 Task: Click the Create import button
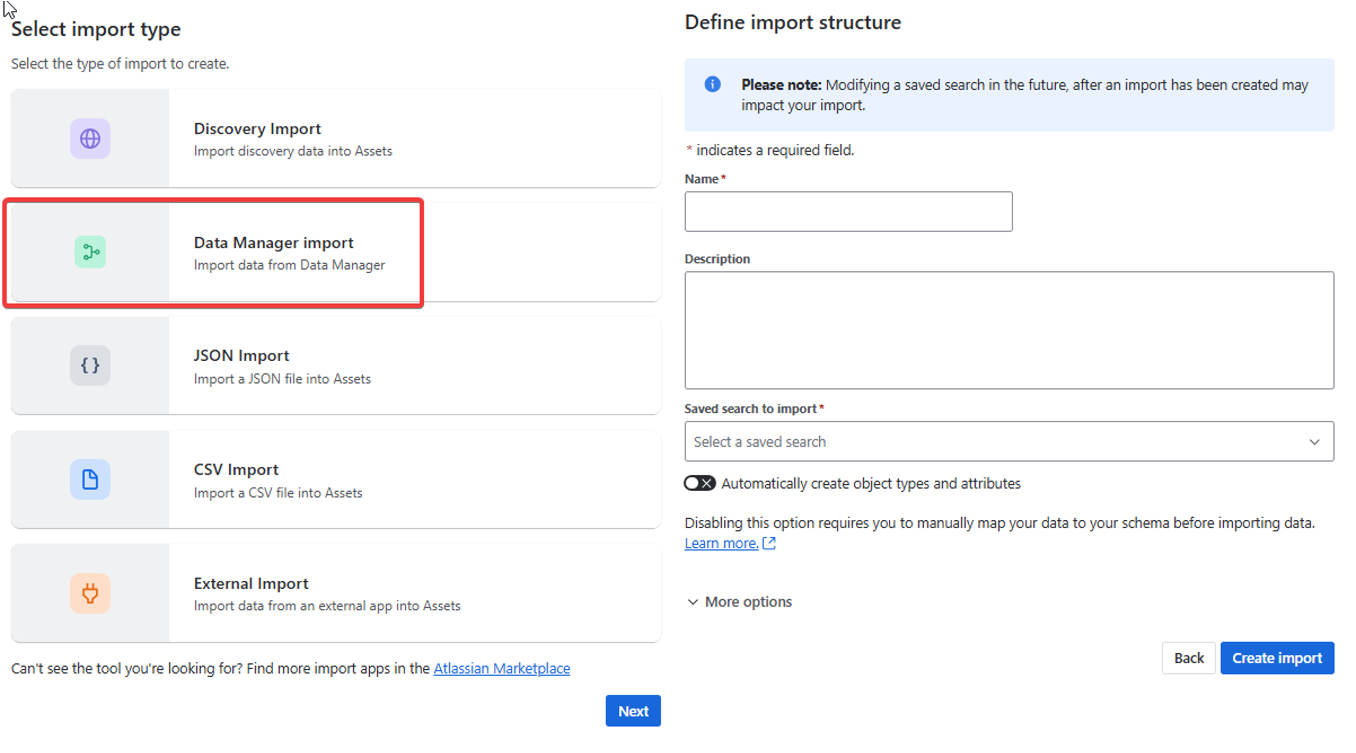tap(1277, 658)
